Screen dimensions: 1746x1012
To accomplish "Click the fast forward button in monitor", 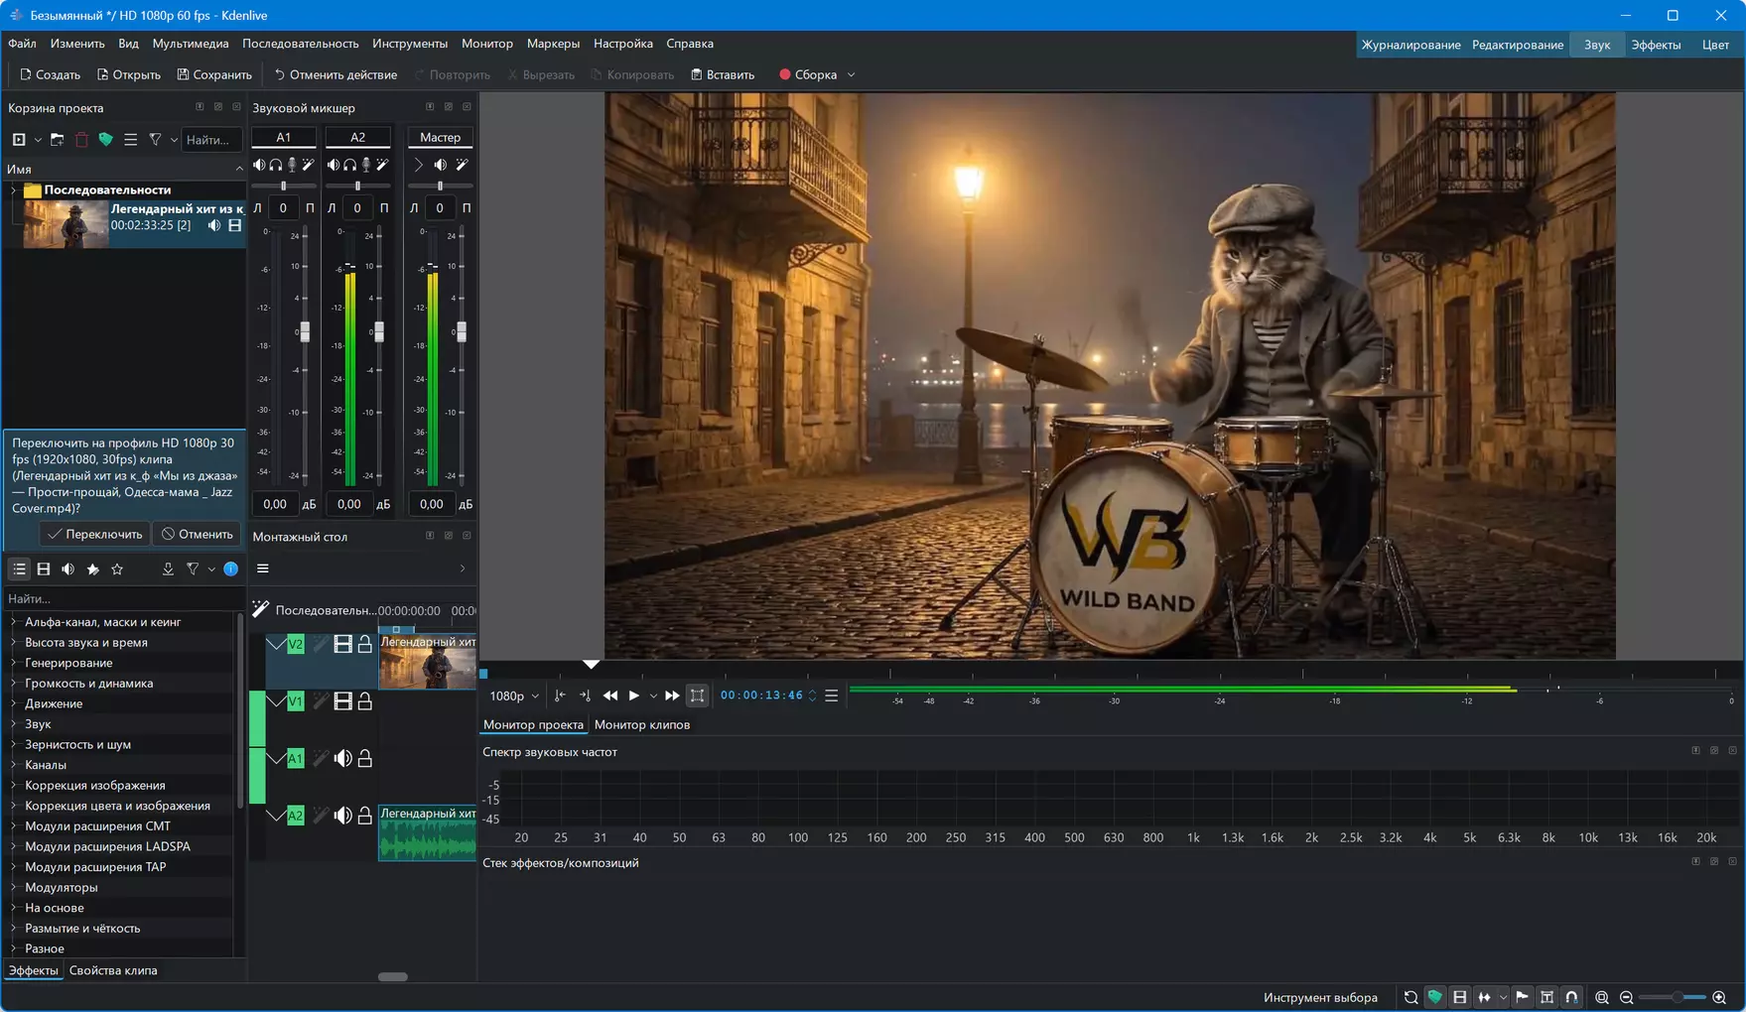I will point(672,696).
